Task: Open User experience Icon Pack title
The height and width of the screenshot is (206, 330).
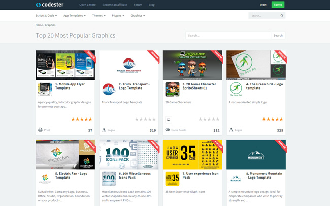Action: click(x=201, y=175)
